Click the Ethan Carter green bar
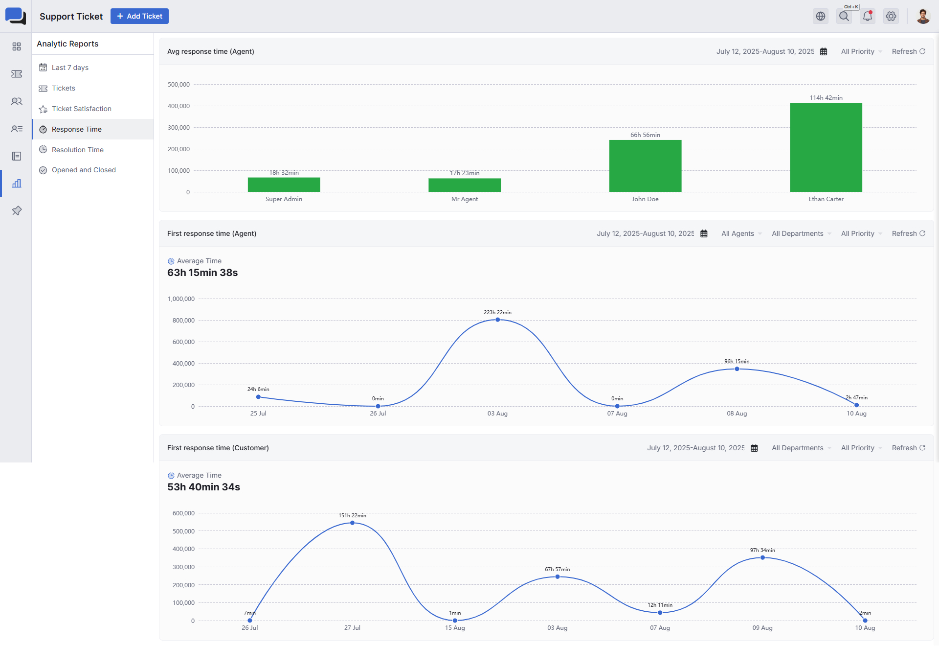 [x=826, y=147]
